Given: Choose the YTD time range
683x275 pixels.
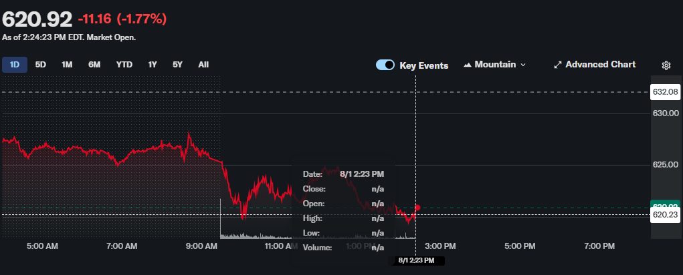Looking at the screenshot, I should 124,65.
